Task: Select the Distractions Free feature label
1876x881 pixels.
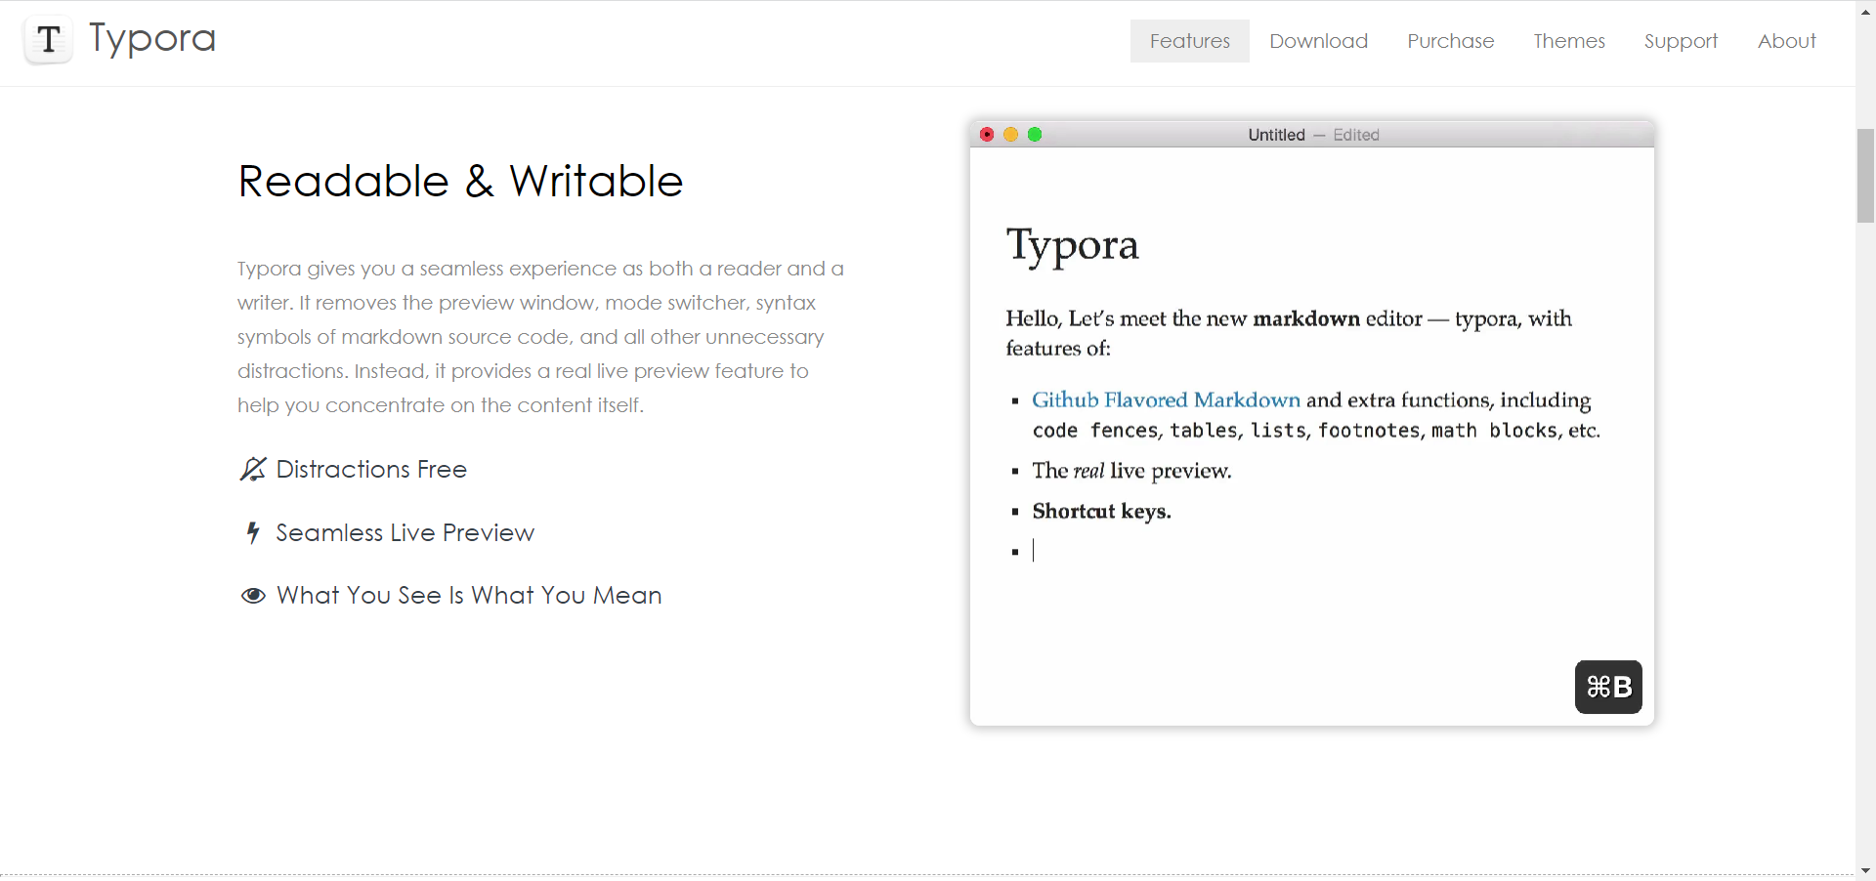Action: click(371, 470)
